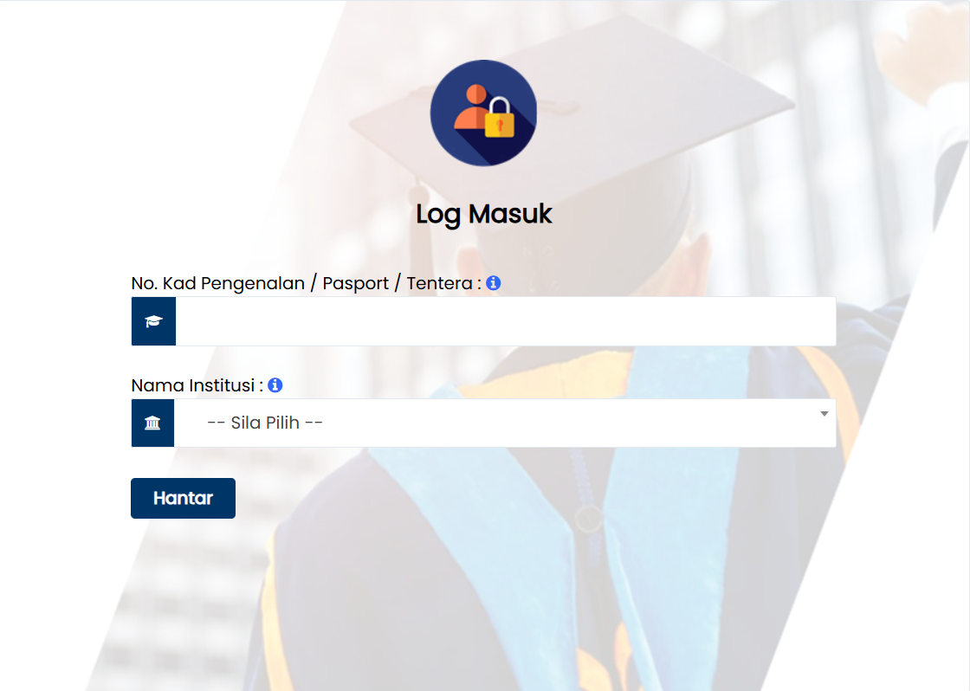Click the 'Log Masuk' heading
Screen dimensions: 970x691
pos(484,214)
